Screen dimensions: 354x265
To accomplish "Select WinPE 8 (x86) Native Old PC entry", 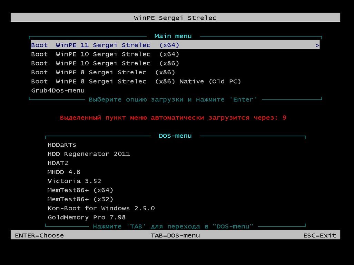I will tap(136, 82).
